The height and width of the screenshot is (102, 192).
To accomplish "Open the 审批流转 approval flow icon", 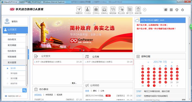I will pyautogui.click(x=113, y=9).
